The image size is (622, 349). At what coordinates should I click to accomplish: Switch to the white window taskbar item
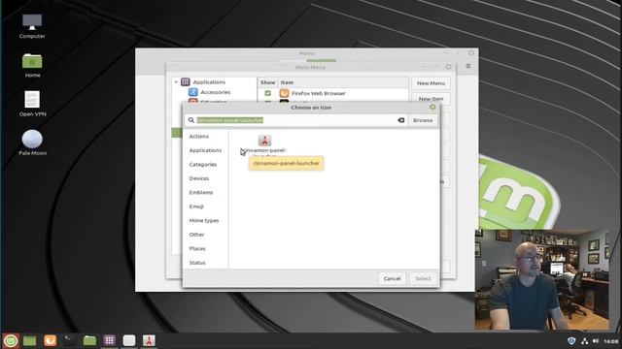[x=129, y=340]
